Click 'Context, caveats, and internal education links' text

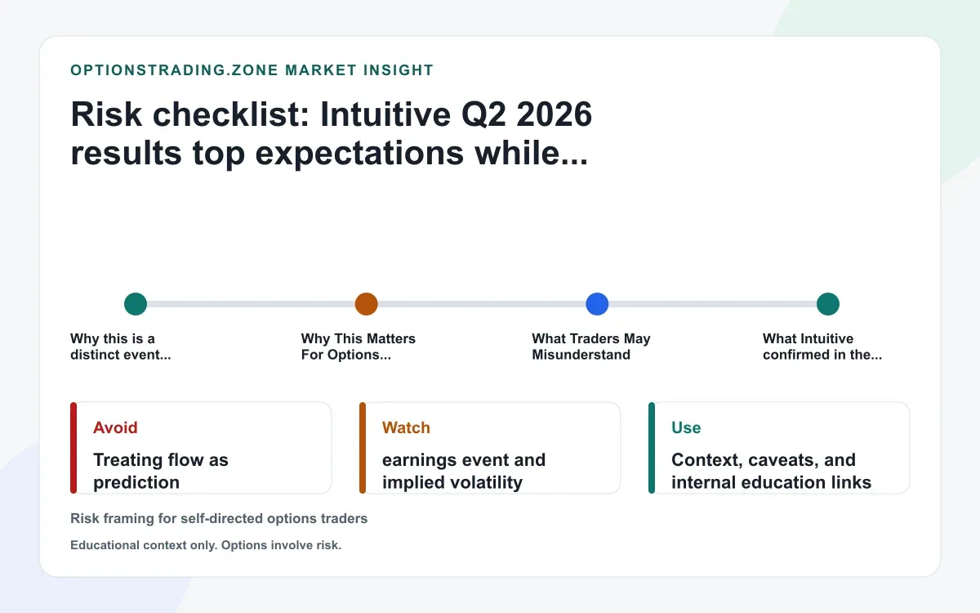[772, 471]
